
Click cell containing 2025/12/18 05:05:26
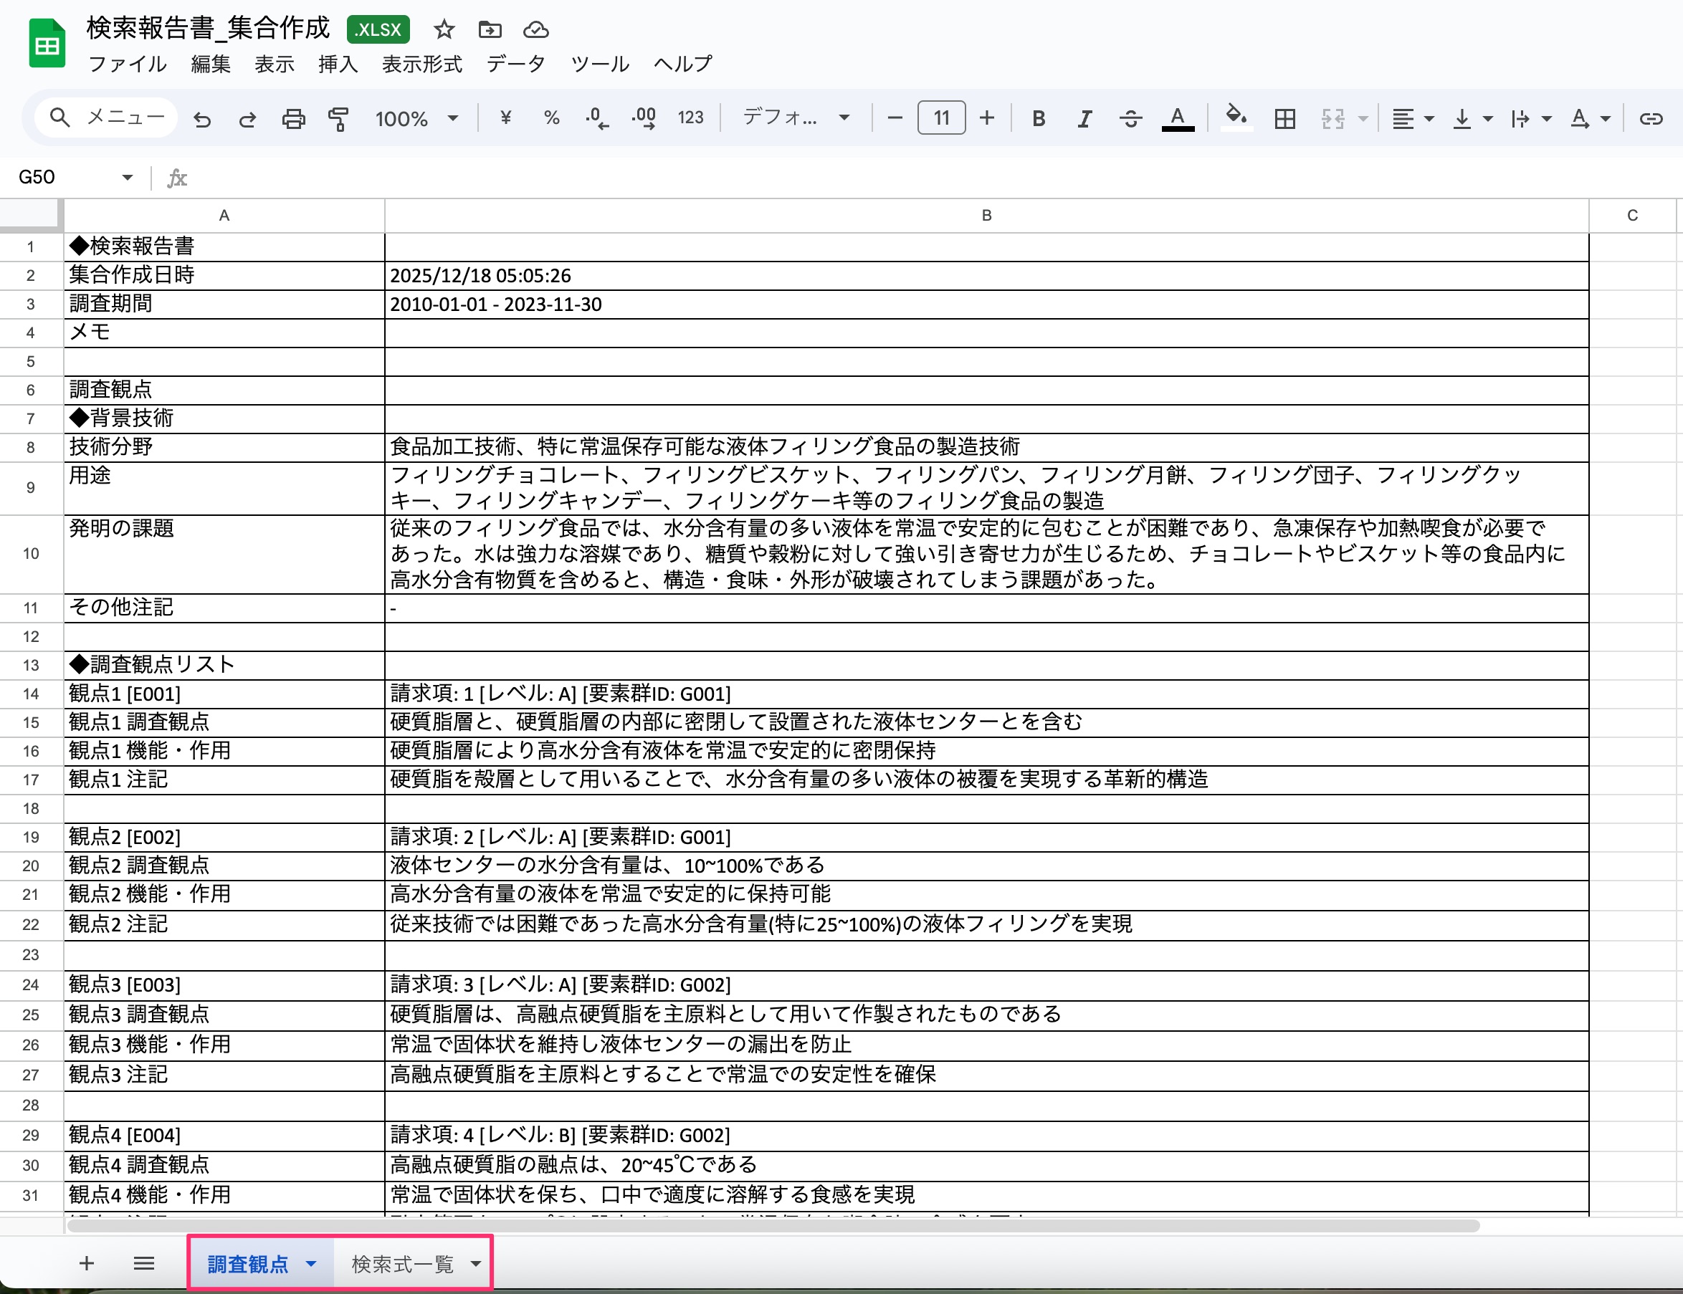tap(986, 276)
